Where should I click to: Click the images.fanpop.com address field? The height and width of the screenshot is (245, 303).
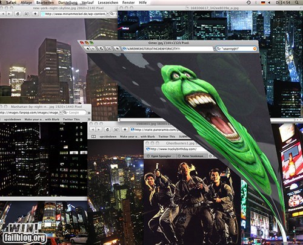tap(30, 113)
